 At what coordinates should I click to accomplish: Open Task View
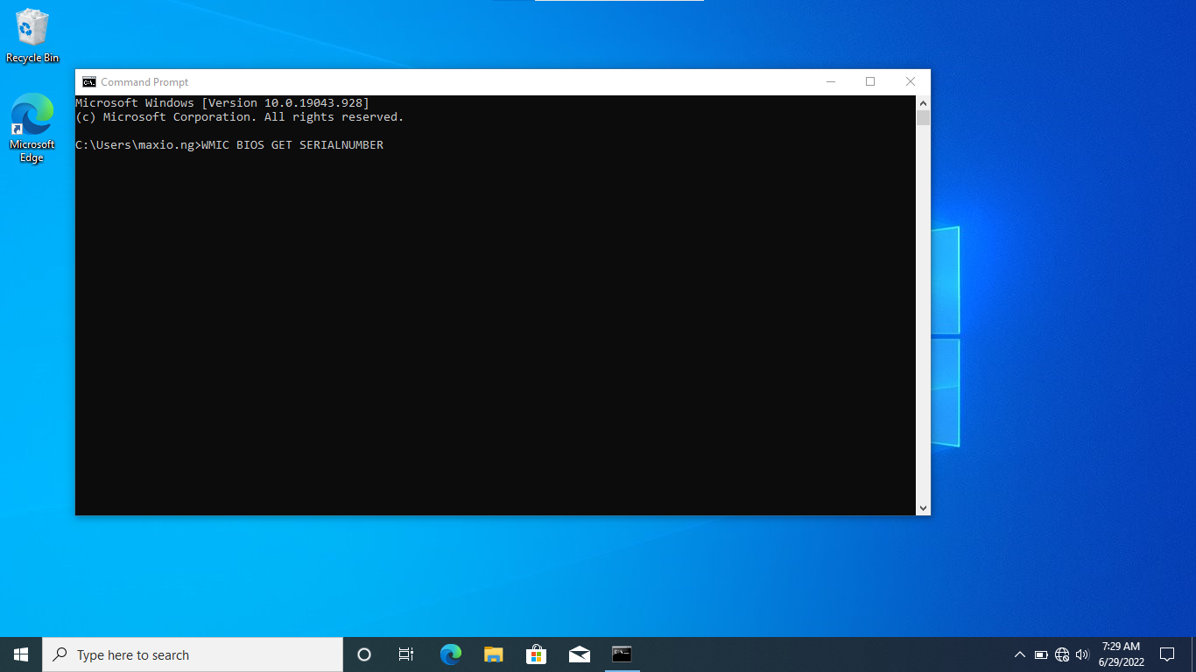(x=405, y=654)
